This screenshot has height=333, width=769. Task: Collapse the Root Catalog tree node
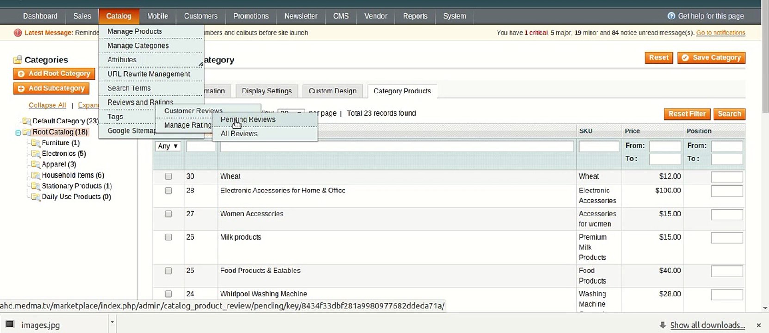pos(18,133)
